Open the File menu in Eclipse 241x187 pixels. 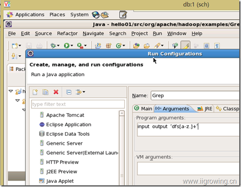[x=12, y=33]
